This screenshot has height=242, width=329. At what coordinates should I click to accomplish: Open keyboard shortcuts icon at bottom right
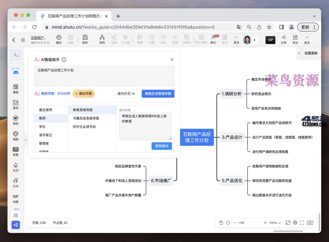[310, 223]
